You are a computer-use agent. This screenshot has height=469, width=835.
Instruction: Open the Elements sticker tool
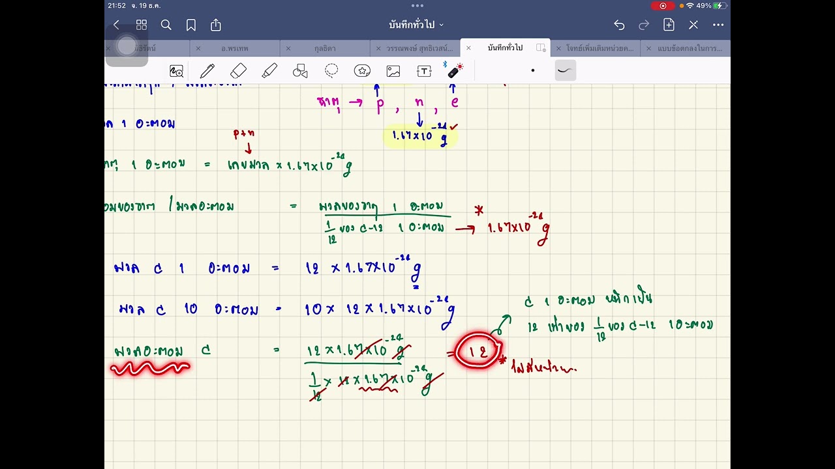362,71
